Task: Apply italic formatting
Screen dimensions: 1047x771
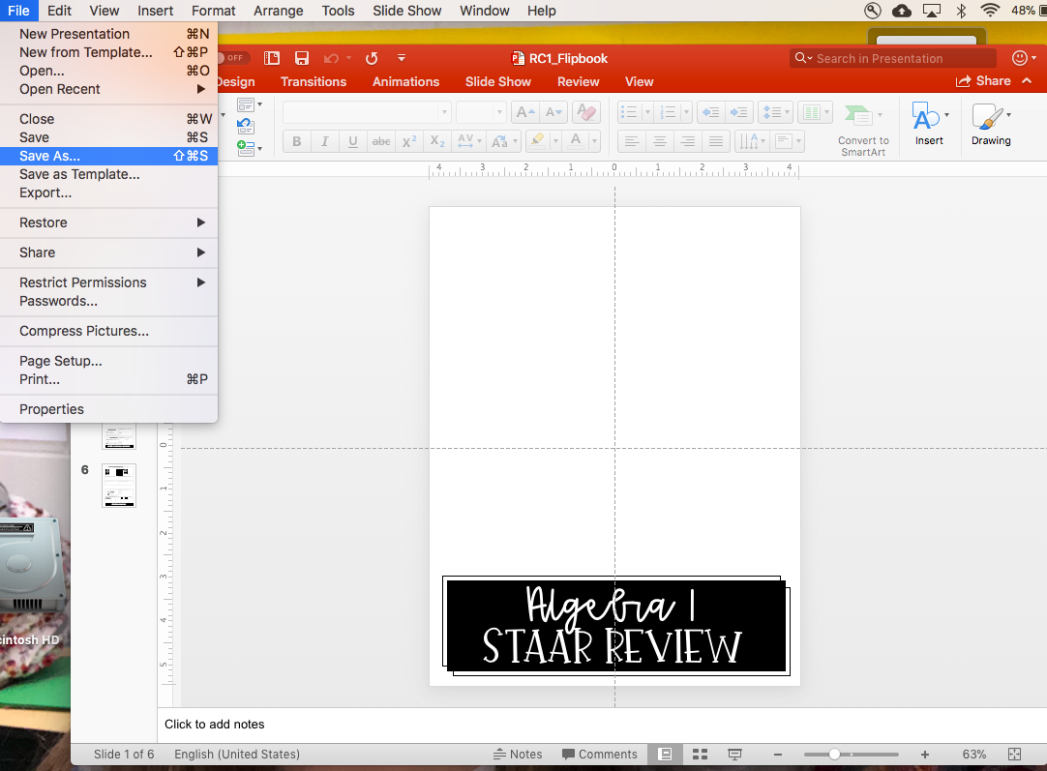Action: coord(324,141)
